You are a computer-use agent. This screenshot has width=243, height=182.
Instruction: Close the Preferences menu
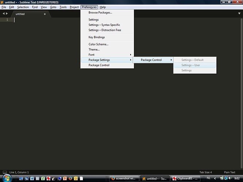(x=89, y=7)
